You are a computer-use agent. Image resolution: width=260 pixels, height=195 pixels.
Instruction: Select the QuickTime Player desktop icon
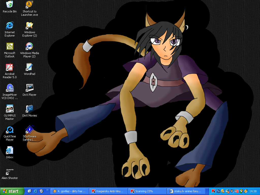click(x=10, y=134)
